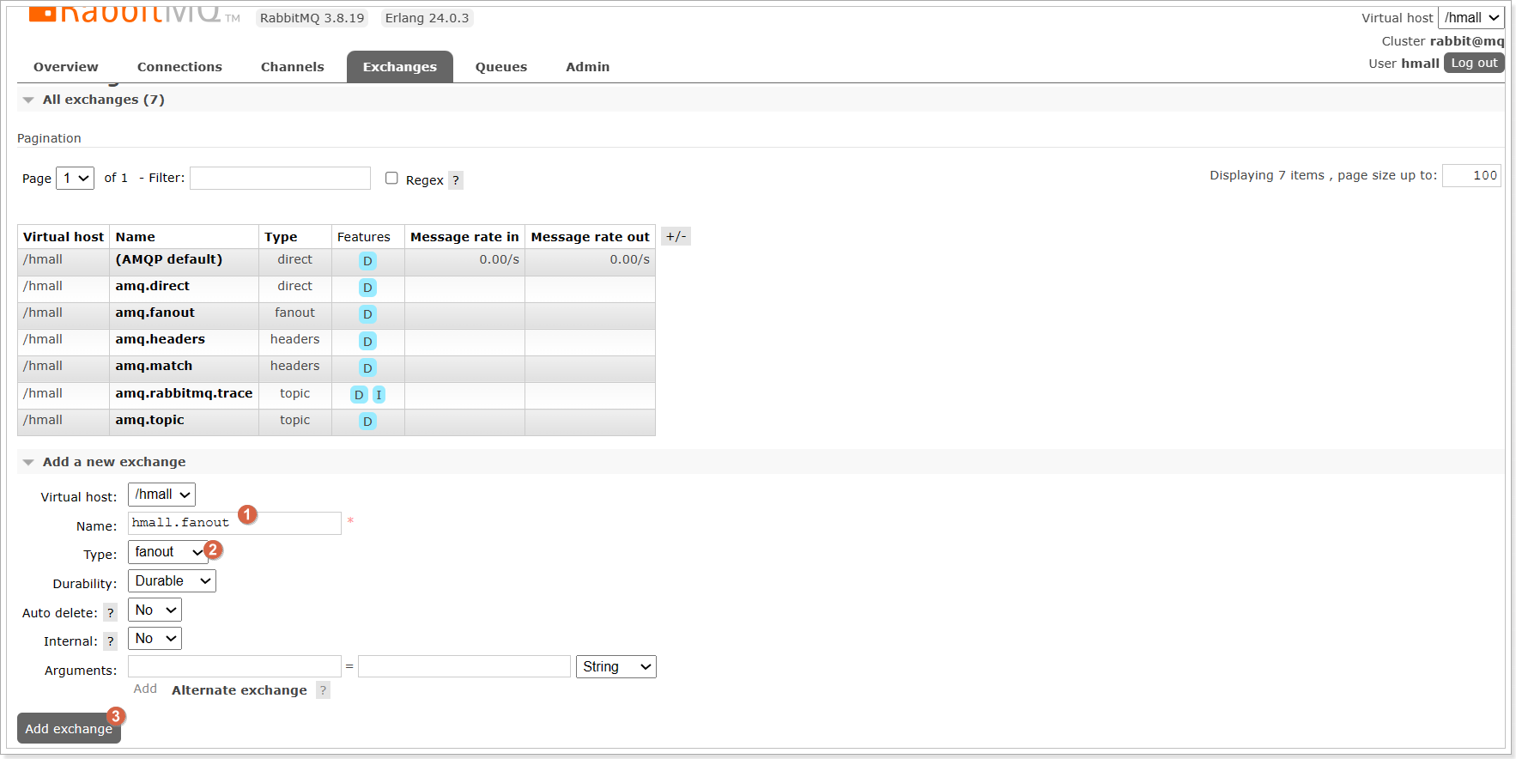This screenshot has height=759, width=1516.
Task: Click the Add arguments link
Action: click(145, 689)
